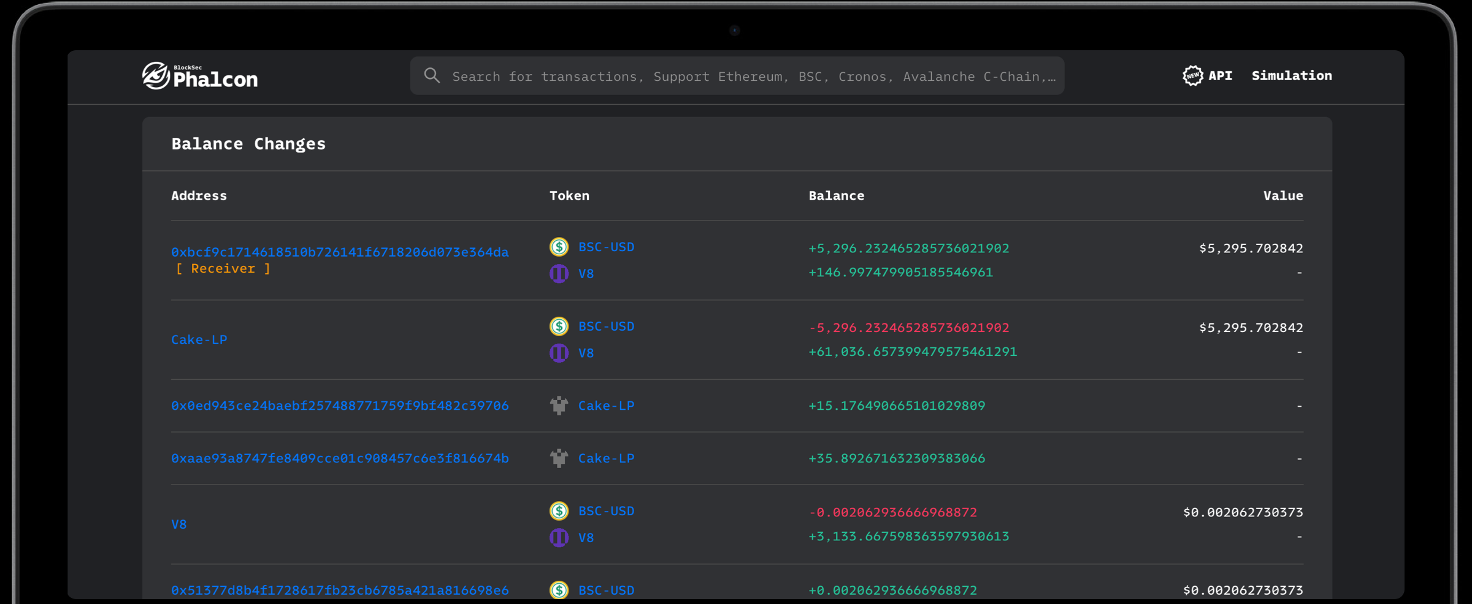The height and width of the screenshot is (604, 1472).
Task: Click V8 token icon in Receiver row
Action: (x=559, y=273)
